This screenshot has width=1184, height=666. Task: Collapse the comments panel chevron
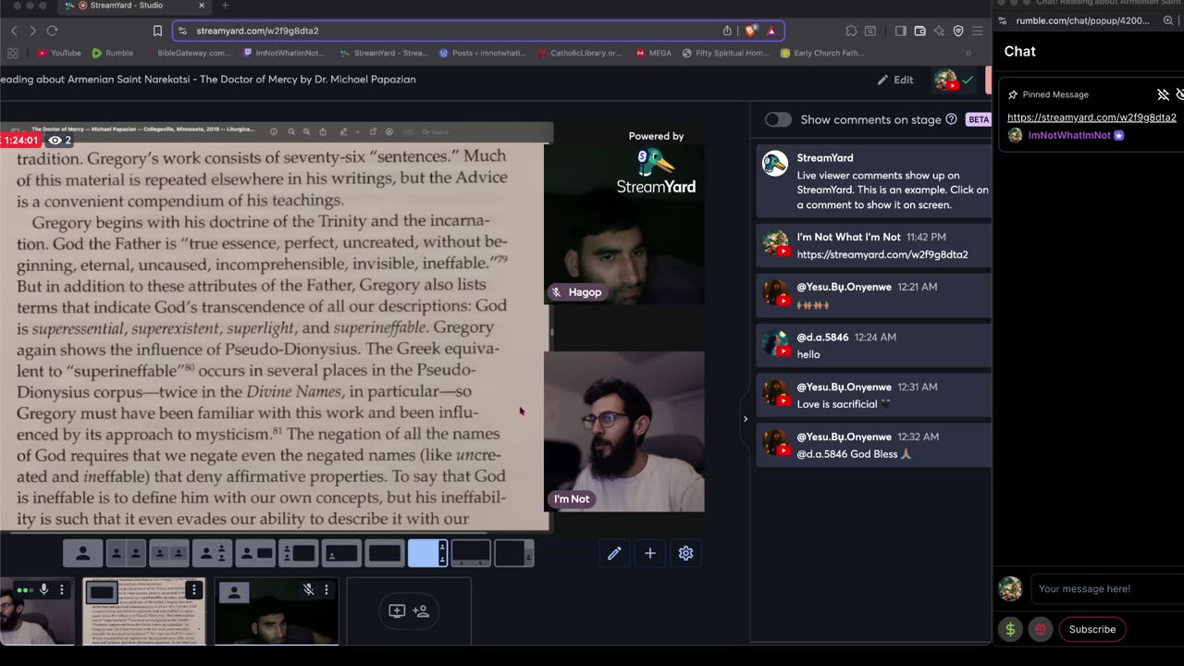click(x=746, y=419)
